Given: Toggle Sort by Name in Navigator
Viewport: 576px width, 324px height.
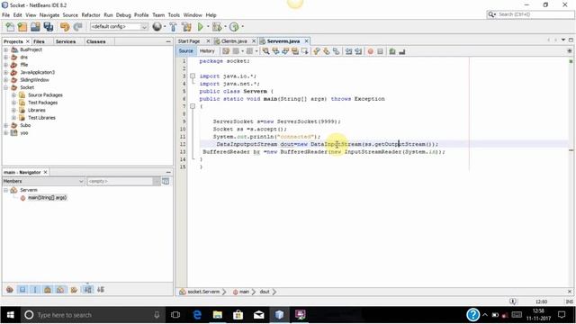Looking at the screenshot, I should tap(88, 290).
